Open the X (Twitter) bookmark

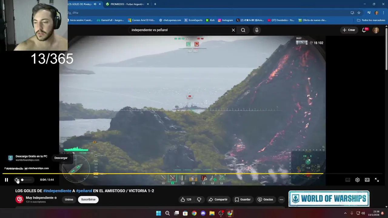pos(250,20)
